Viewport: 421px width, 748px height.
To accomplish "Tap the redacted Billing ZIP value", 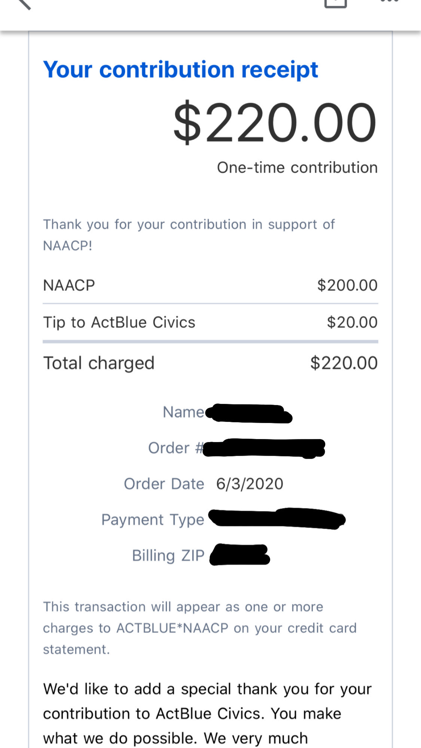I will coord(240,555).
